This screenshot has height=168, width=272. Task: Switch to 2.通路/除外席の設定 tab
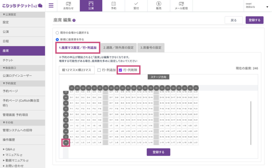coord(118,48)
